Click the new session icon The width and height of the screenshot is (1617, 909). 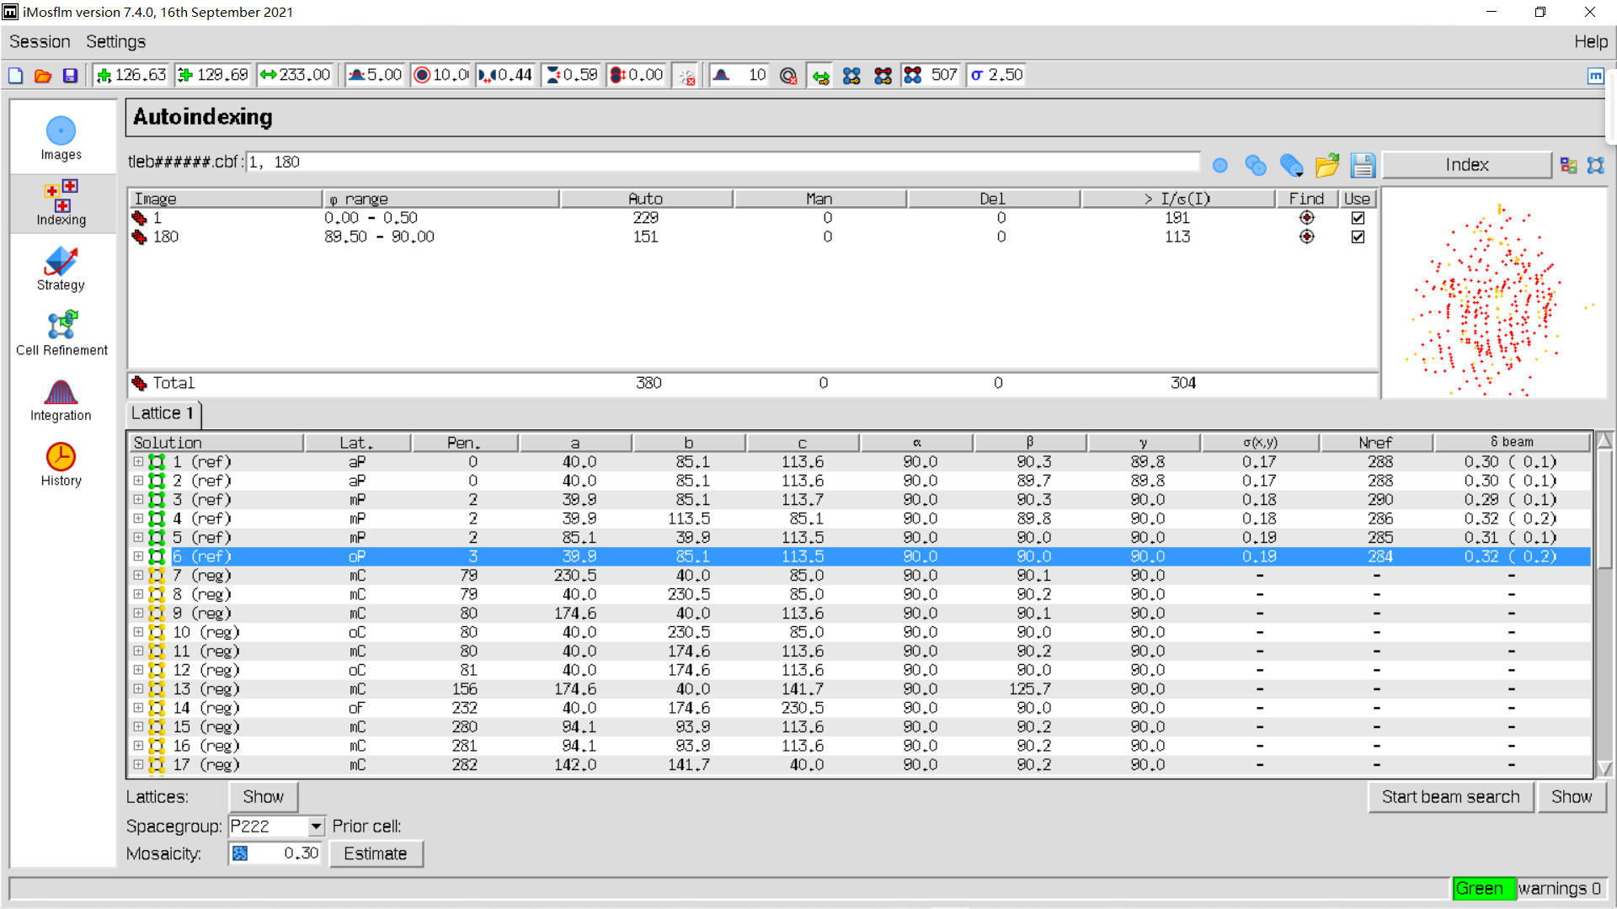(16, 76)
